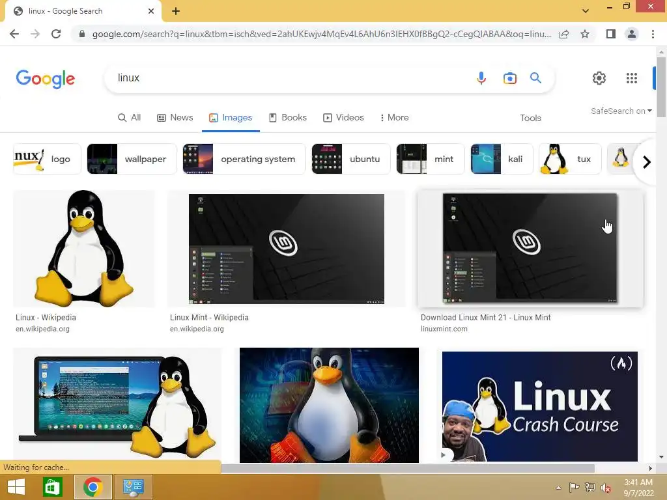Image resolution: width=667 pixels, height=500 pixels.
Task: Switch to the News tab
Action: point(175,118)
